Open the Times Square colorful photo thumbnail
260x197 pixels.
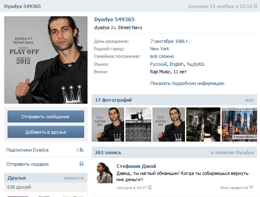click(239, 125)
